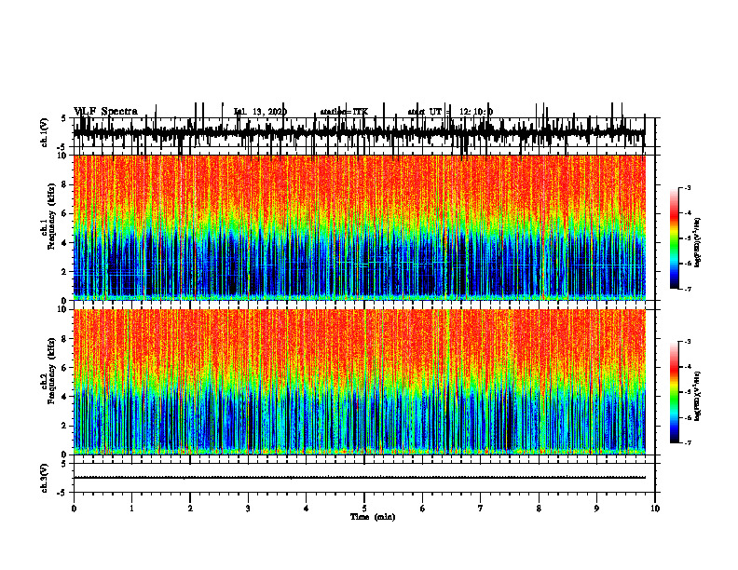738x570 pixels.
Task: Click the "ch.3(V)" axis label
Action: [x=45, y=478]
